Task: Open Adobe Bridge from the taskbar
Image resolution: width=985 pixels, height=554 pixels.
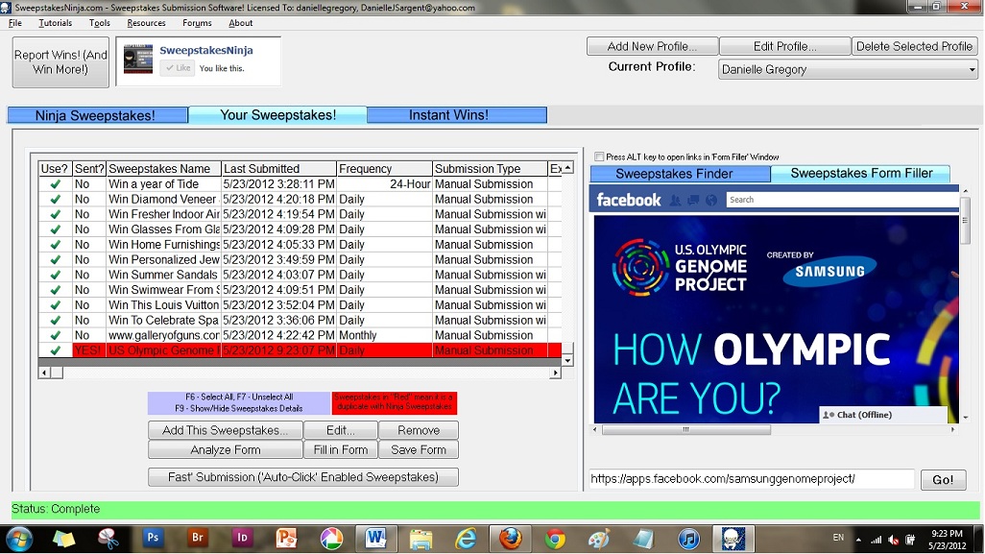Action: point(197,539)
